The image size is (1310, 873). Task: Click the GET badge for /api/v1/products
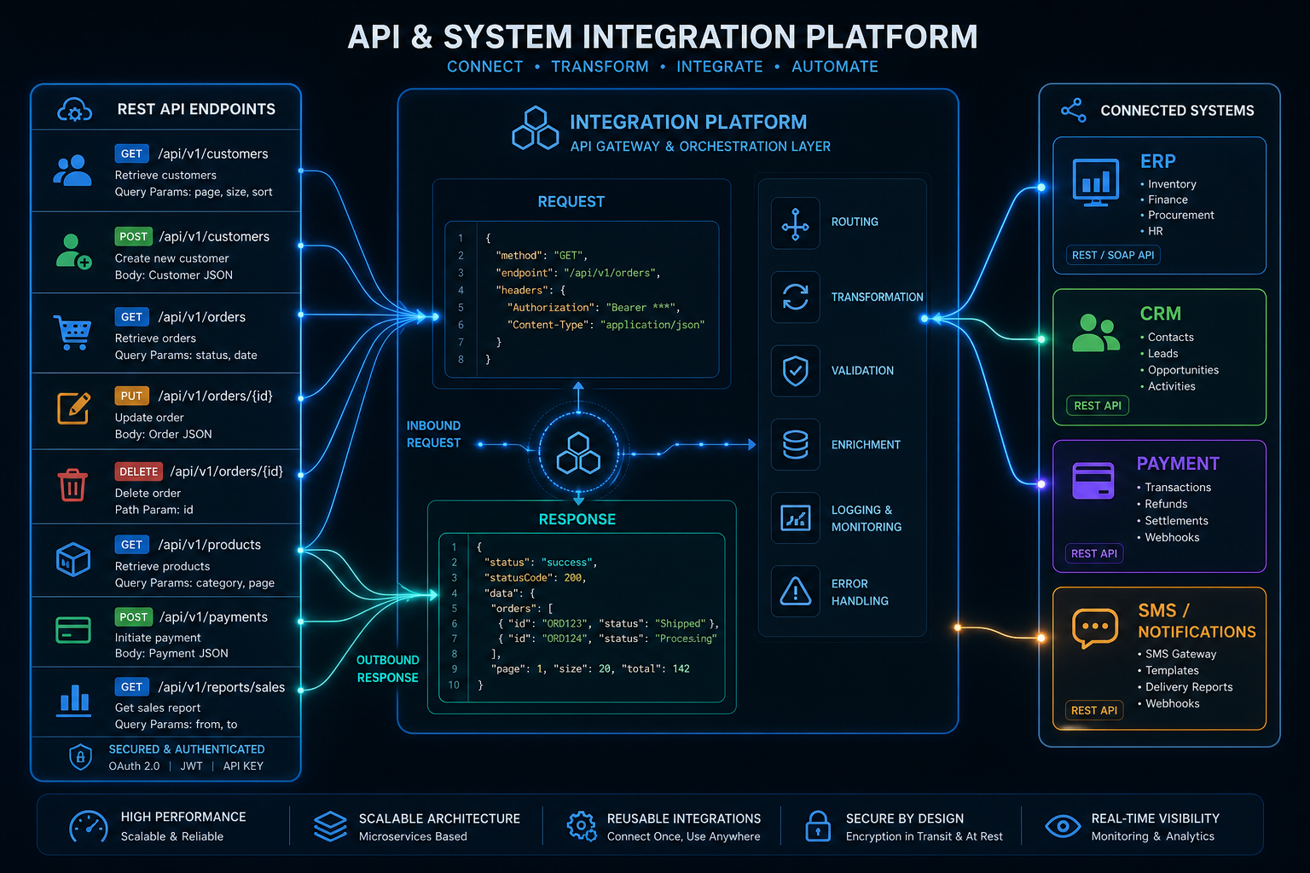point(132,544)
